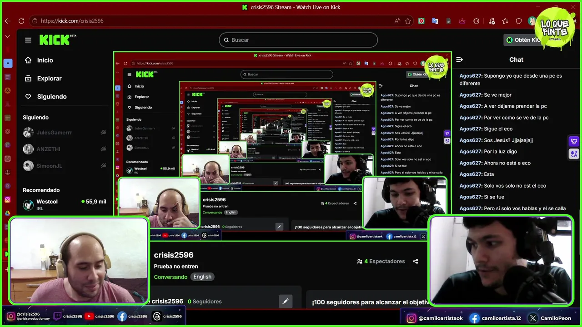Click Agos627 on 'Sigue el eco' message
This screenshot has width=582, height=327.
(470, 129)
